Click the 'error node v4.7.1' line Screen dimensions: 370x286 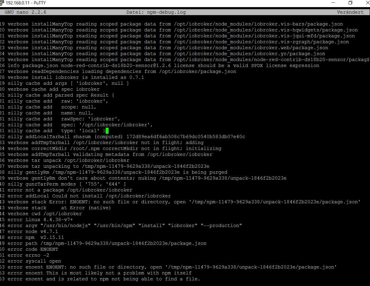(x=33, y=231)
